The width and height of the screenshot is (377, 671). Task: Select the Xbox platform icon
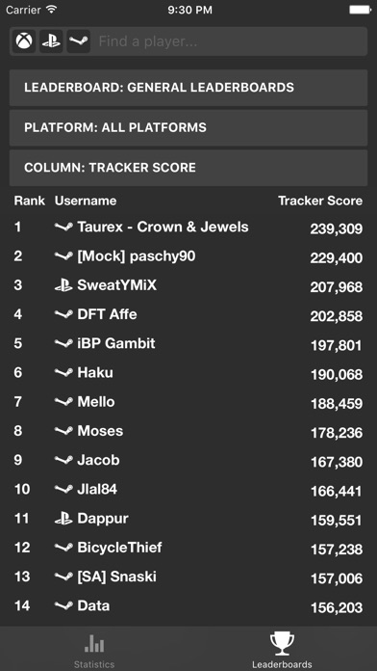coord(24,41)
